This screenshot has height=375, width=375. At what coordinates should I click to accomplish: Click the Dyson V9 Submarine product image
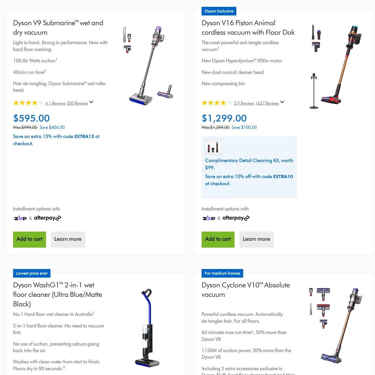click(x=148, y=66)
